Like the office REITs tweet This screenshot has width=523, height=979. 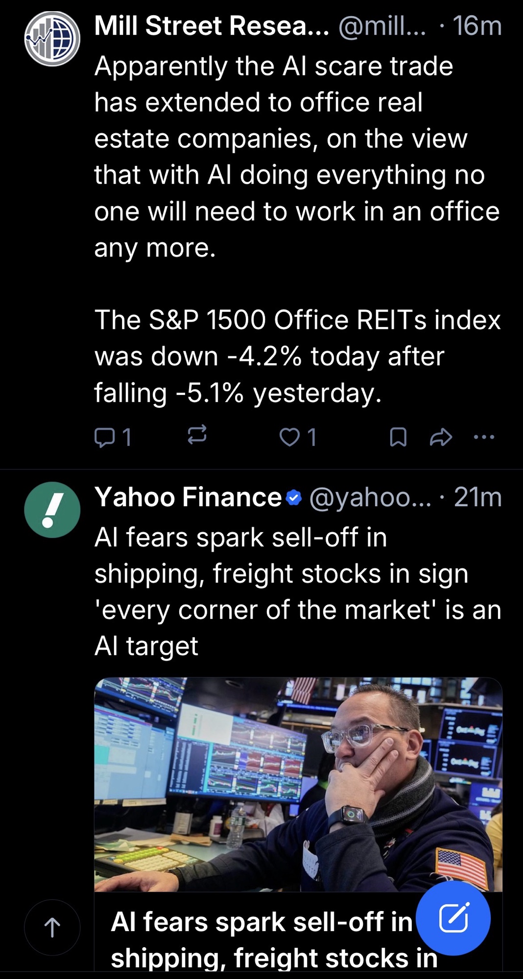click(289, 437)
